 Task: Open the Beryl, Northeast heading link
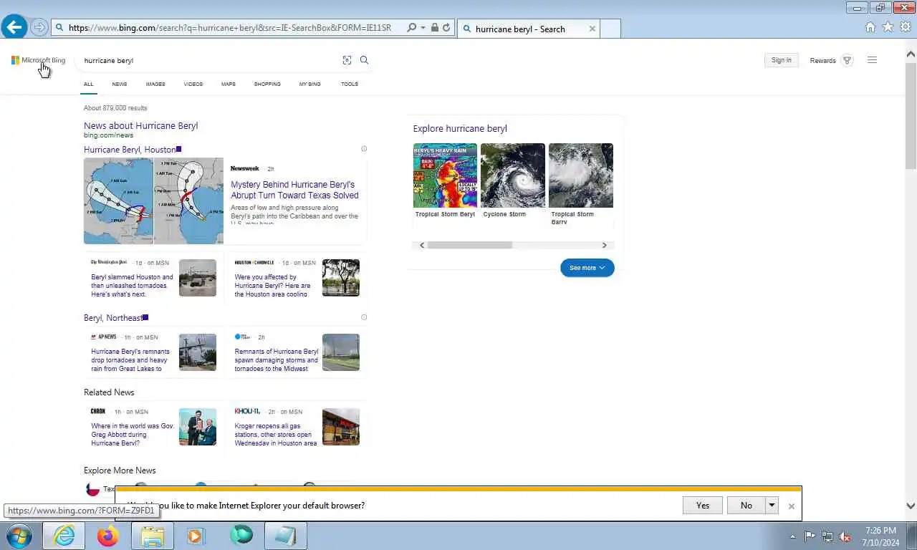point(113,318)
